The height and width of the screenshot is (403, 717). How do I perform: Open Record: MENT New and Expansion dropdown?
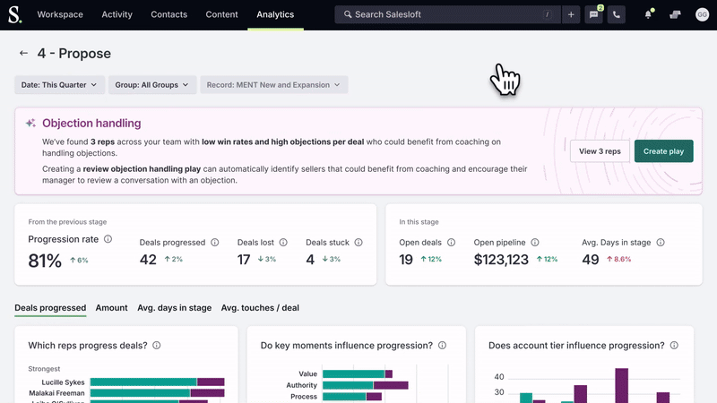click(273, 85)
